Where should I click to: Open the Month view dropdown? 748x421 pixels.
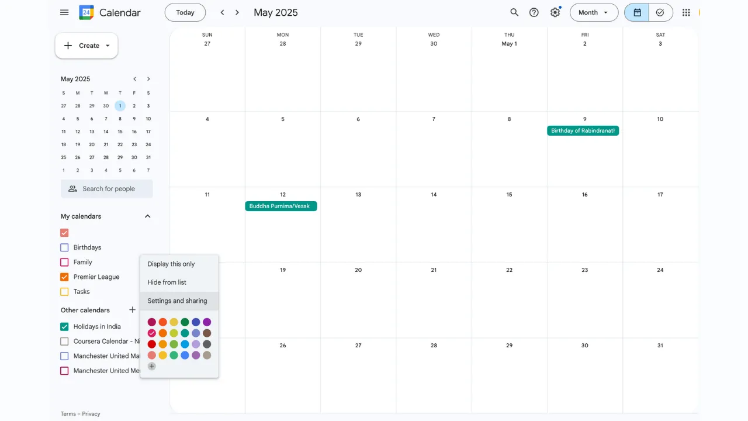click(x=594, y=12)
